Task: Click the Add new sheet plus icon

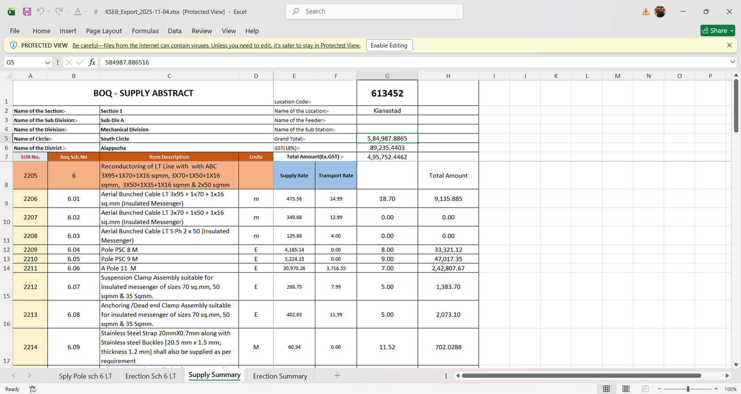Action: tap(337, 375)
